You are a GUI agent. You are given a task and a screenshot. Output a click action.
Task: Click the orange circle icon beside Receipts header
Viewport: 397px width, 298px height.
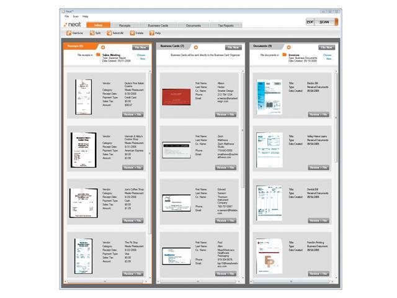tap(103, 47)
